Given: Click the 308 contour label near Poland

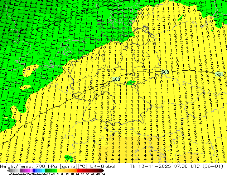Looking at the screenshot, I should pyautogui.click(x=165, y=72).
